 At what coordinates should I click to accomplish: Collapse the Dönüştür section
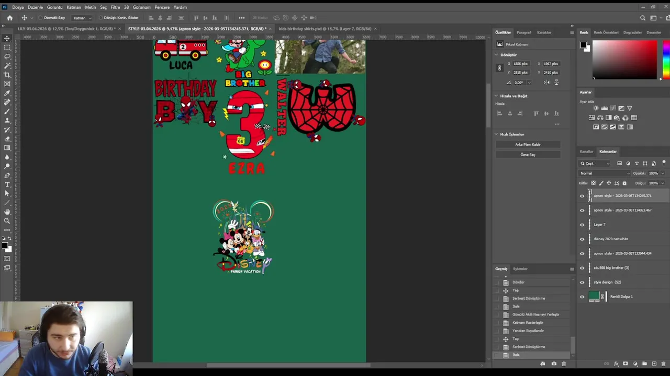click(x=496, y=55)
